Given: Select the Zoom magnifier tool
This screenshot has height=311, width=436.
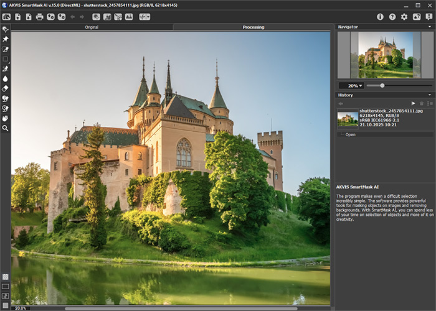Looking at the screenshot, I should 5,128.
